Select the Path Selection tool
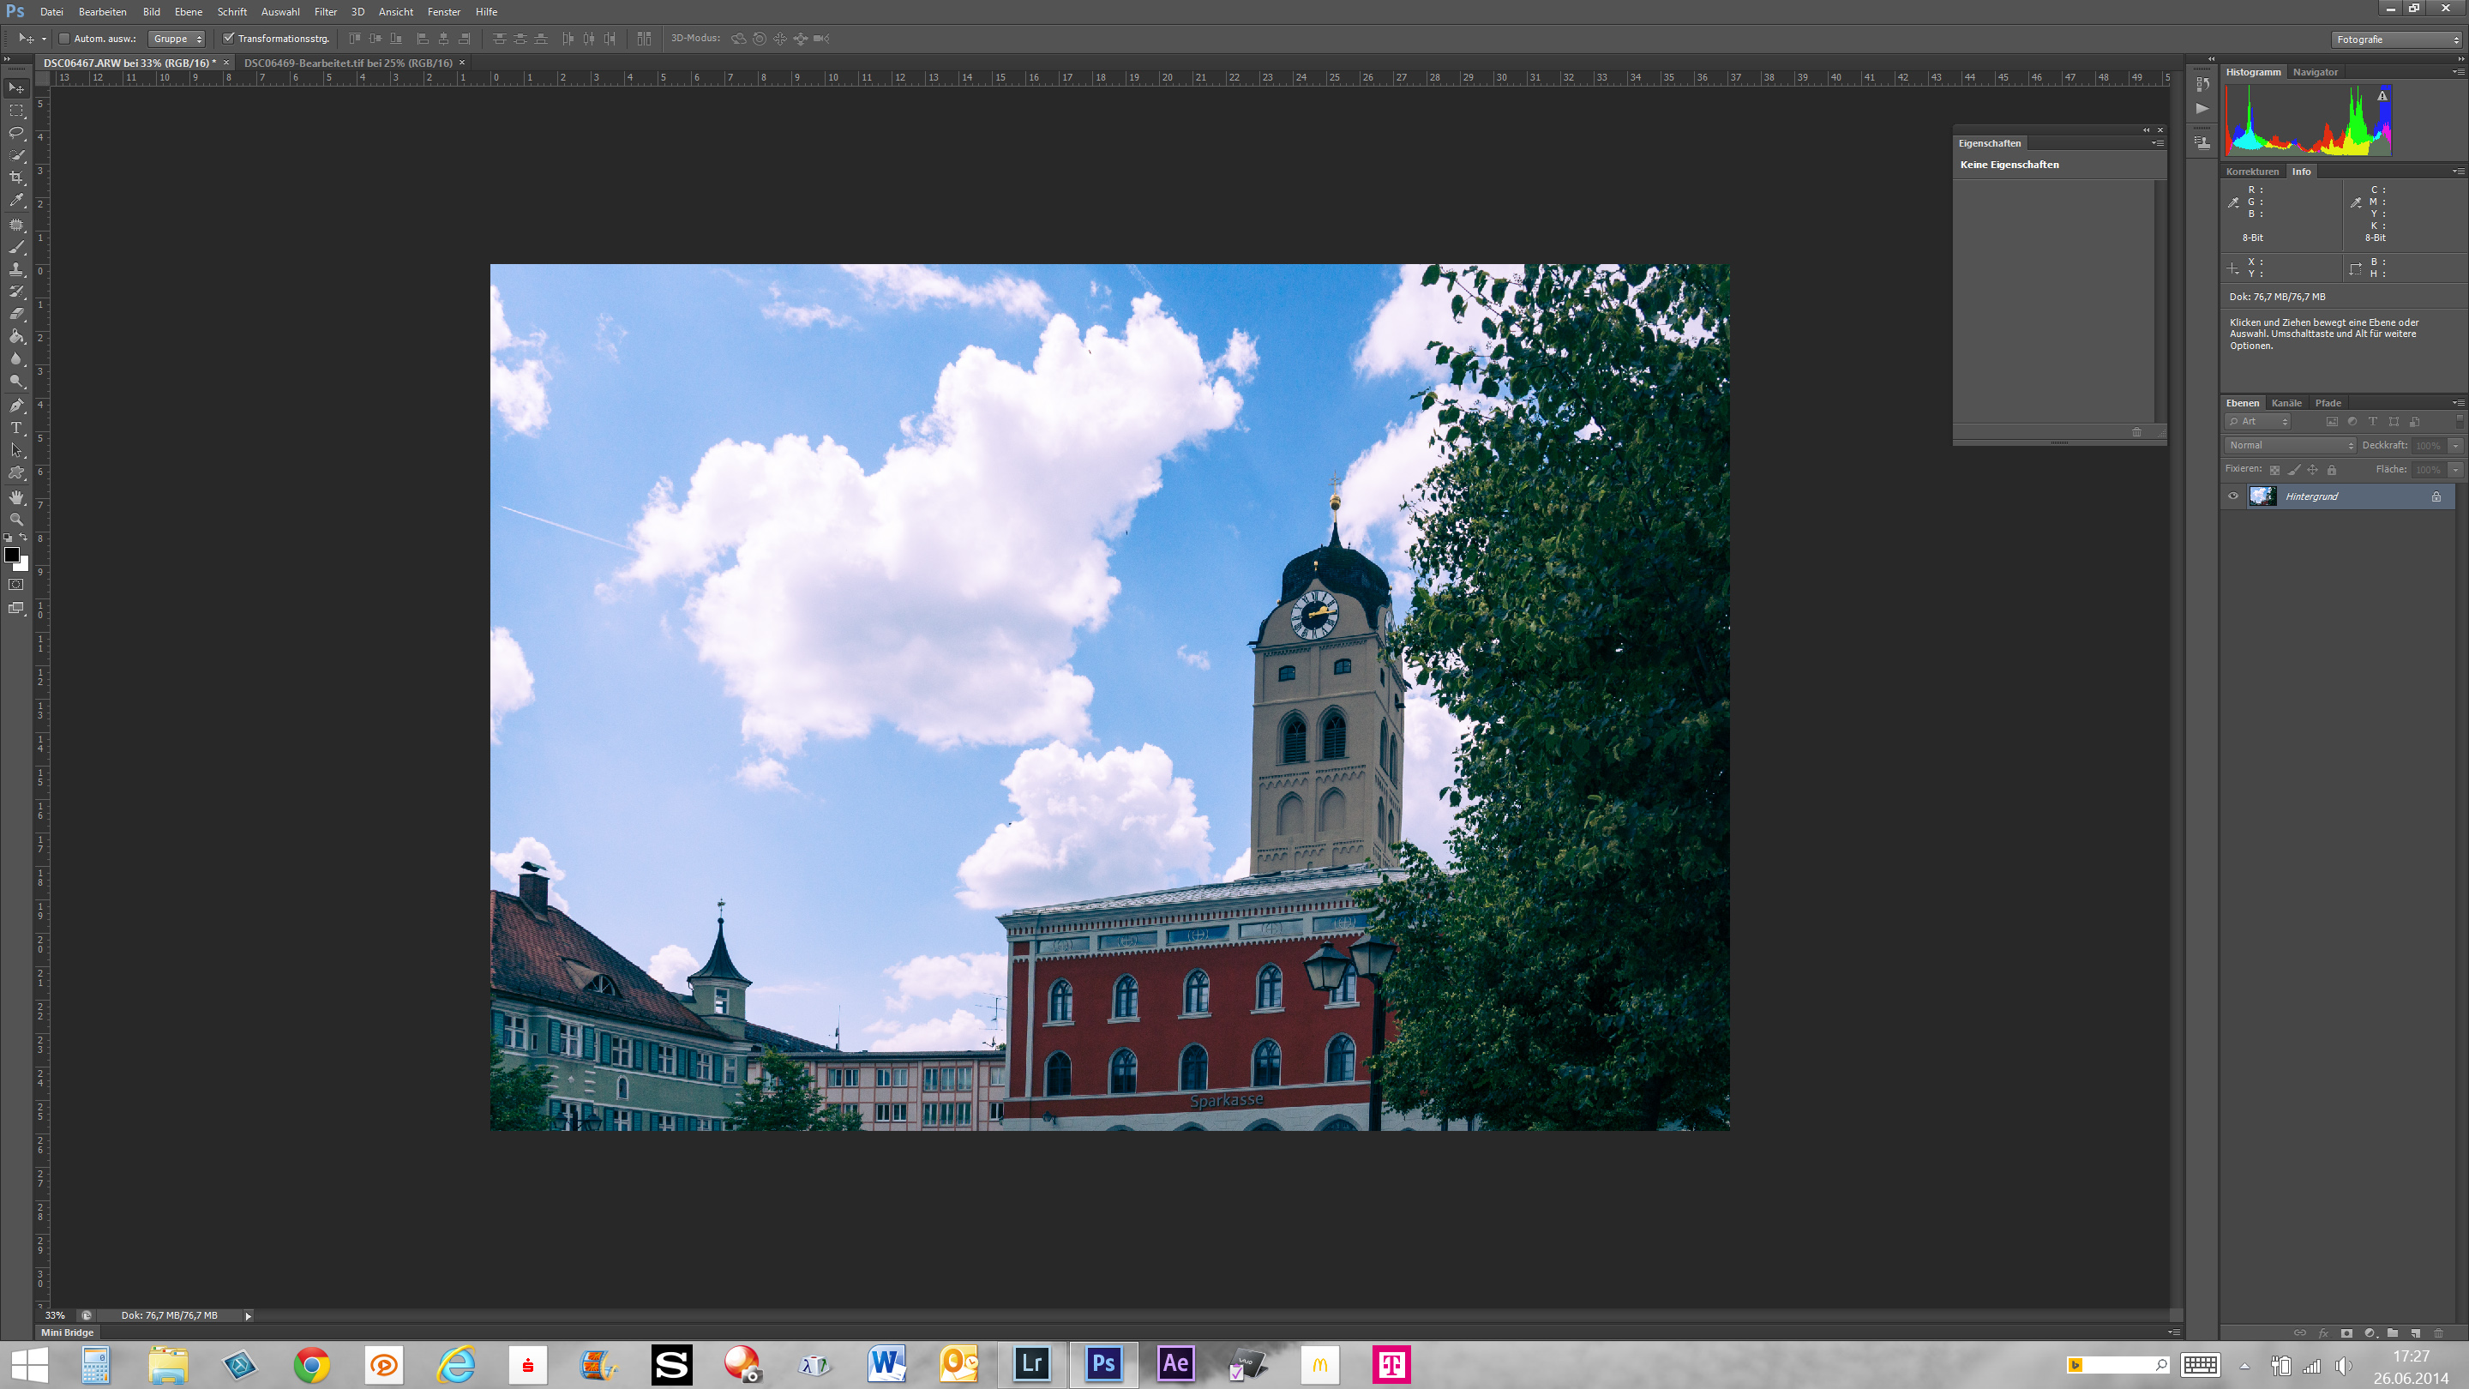The height and width of the screenshot is (1389, 2469). coord(16,450)
